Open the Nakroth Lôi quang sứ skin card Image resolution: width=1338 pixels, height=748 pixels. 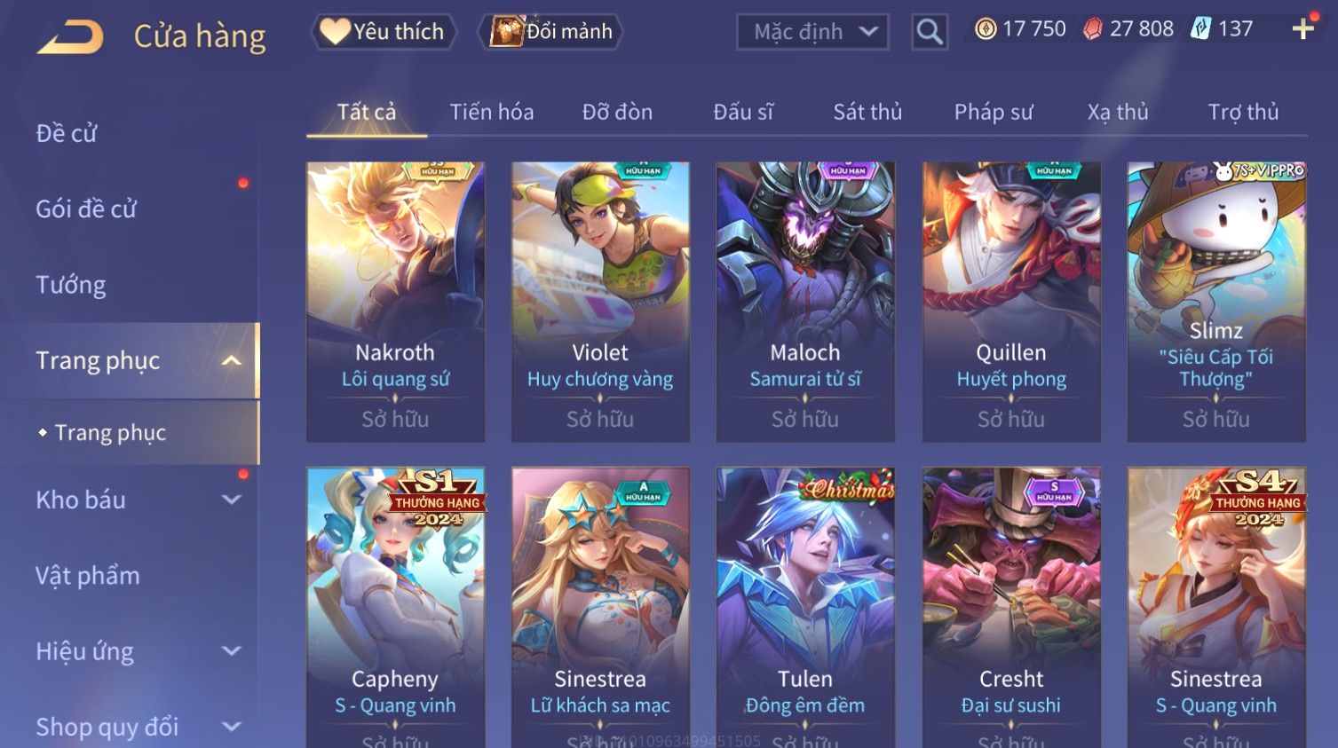[395, 302]
